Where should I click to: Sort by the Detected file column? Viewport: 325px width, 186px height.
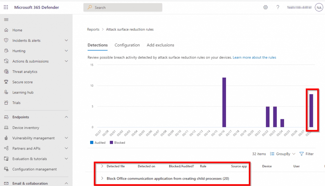point(116,166)
